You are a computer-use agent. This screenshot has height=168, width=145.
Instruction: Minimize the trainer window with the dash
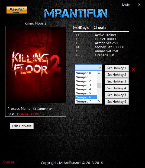134,5
